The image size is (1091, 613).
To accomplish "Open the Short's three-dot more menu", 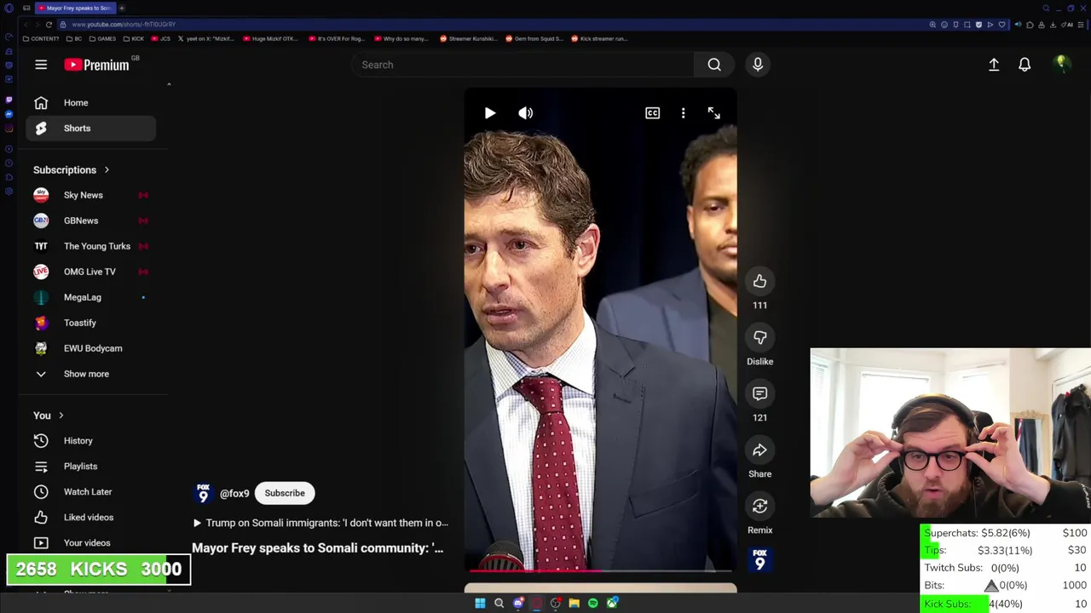I will click(x=683, y=113).
